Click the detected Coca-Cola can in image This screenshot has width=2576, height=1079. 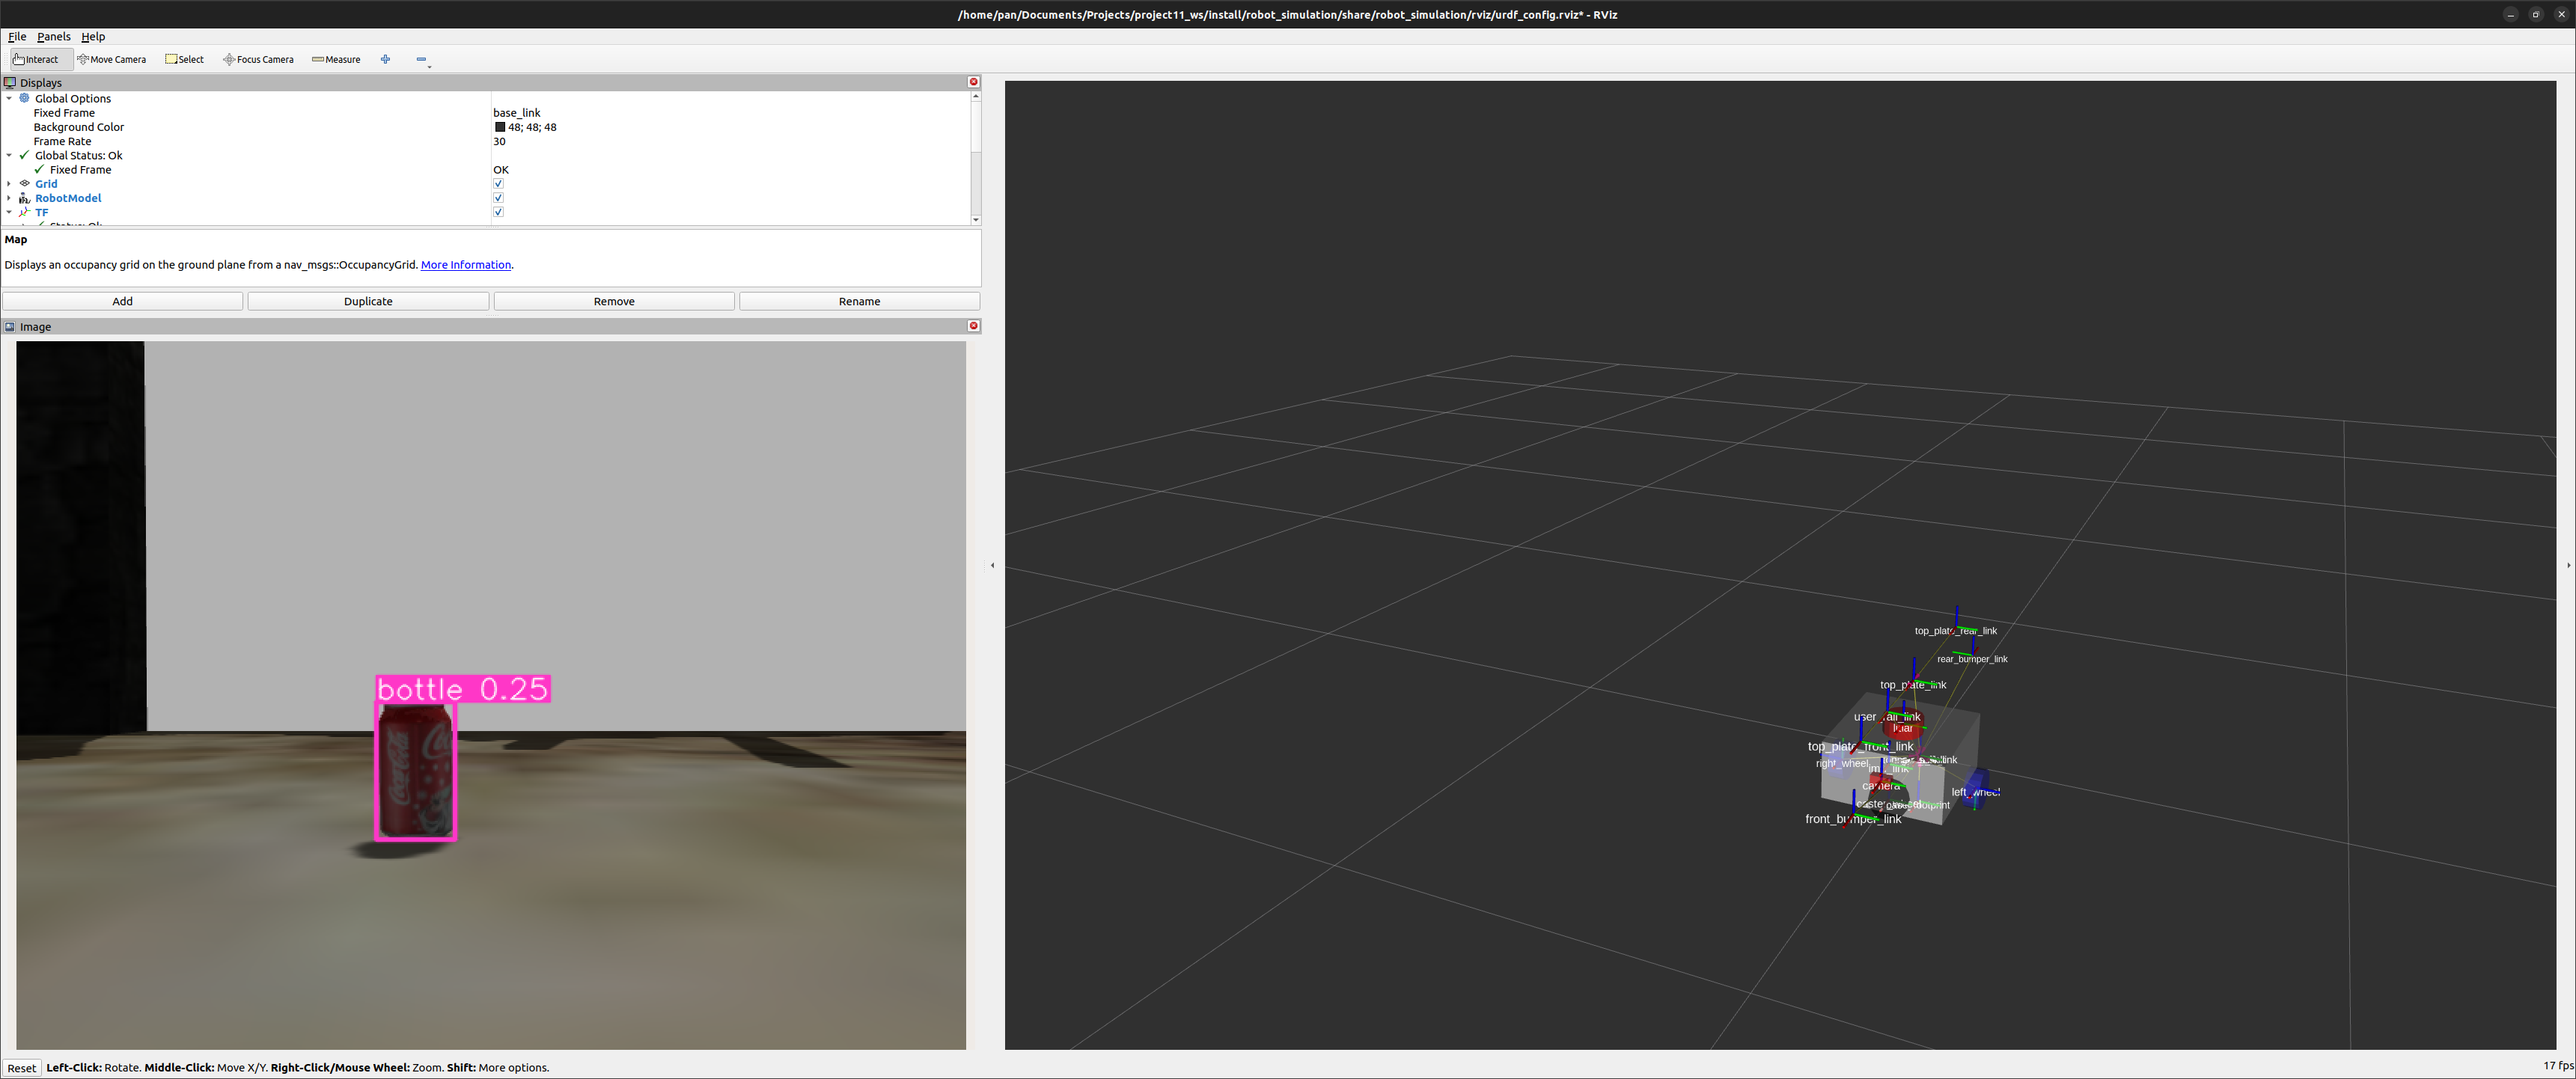coord(416,771)
